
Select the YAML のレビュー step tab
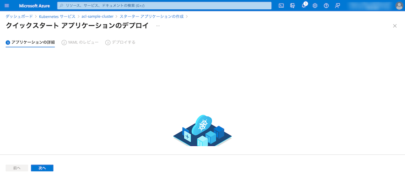click(x=80, y=42)
